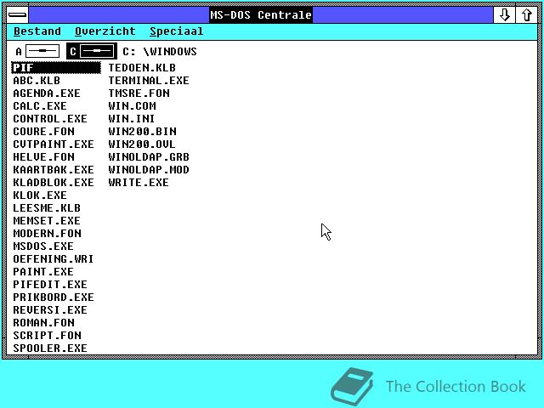Screen dimensions: 544x408
Task: Open the Bestand menu
Action: click(x=37, y=31)
